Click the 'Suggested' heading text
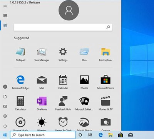This screenshot has width=154, height=139. pyautogui.click(x=22, y=38)
